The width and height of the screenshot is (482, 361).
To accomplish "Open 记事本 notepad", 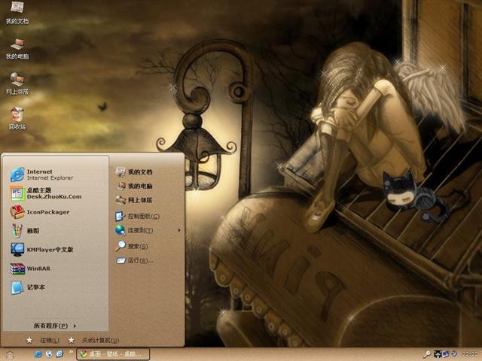I will tap(28, 287).
